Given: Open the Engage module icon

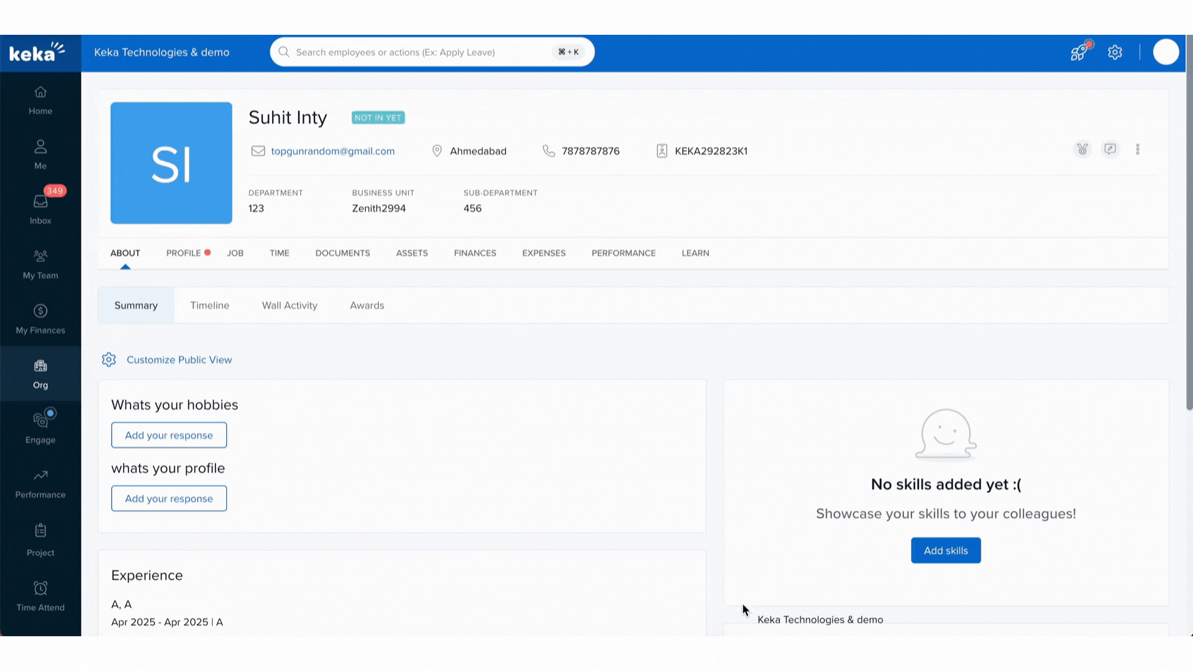Looking at the screenshot, I should [x=40, y=427].
